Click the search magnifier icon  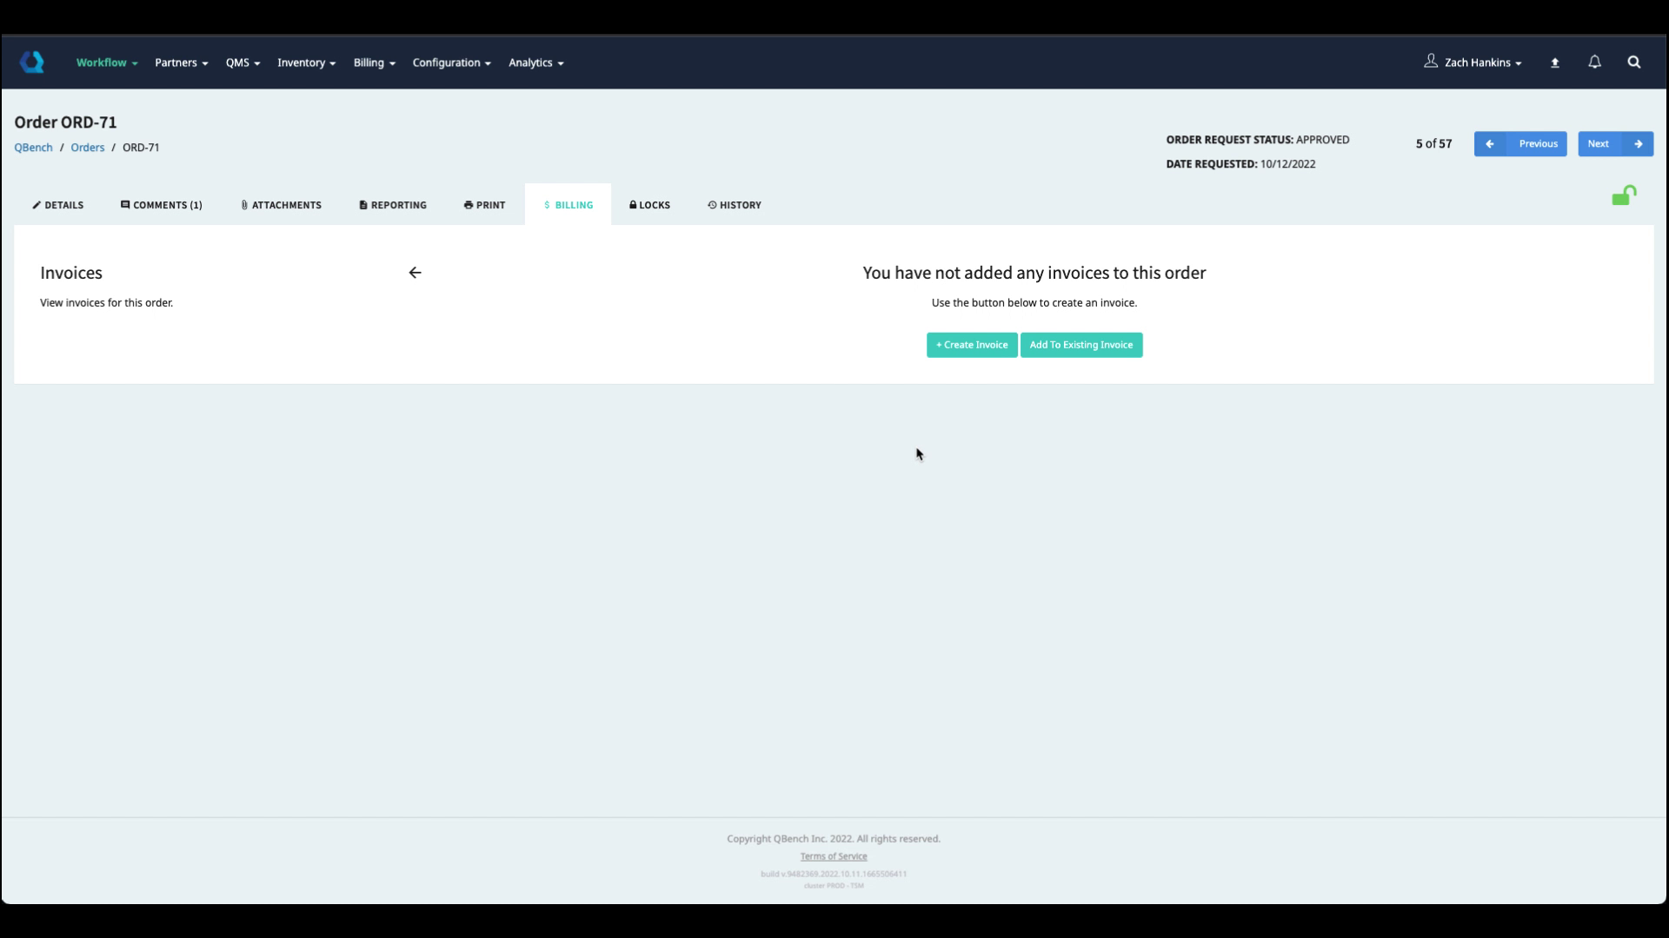pyautogui.click(x=1633, y=63)
